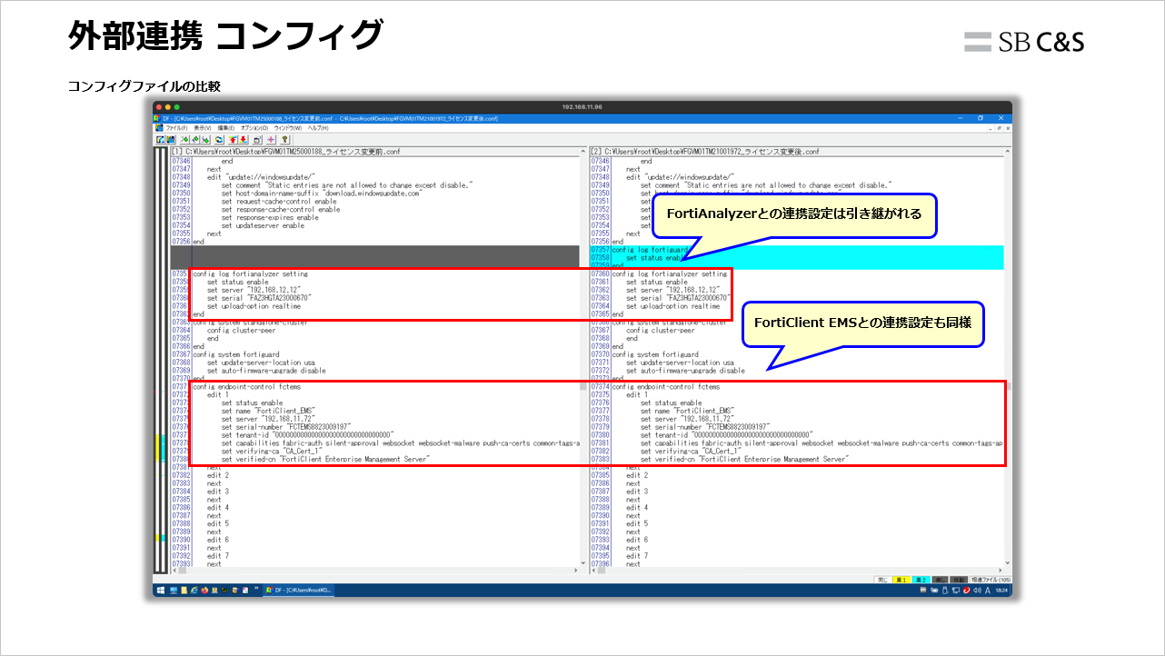Click the speaker volume icon in system tray
The height and width of the screenshot is (656, 1165).
point(977,591)
